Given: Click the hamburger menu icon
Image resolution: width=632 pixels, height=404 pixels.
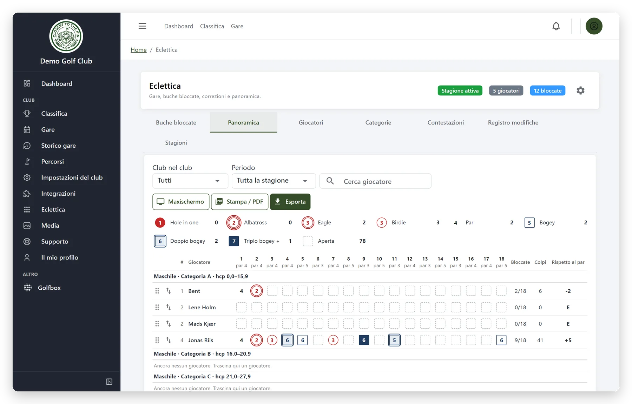Looking at the screenshot, I should 142,26.
